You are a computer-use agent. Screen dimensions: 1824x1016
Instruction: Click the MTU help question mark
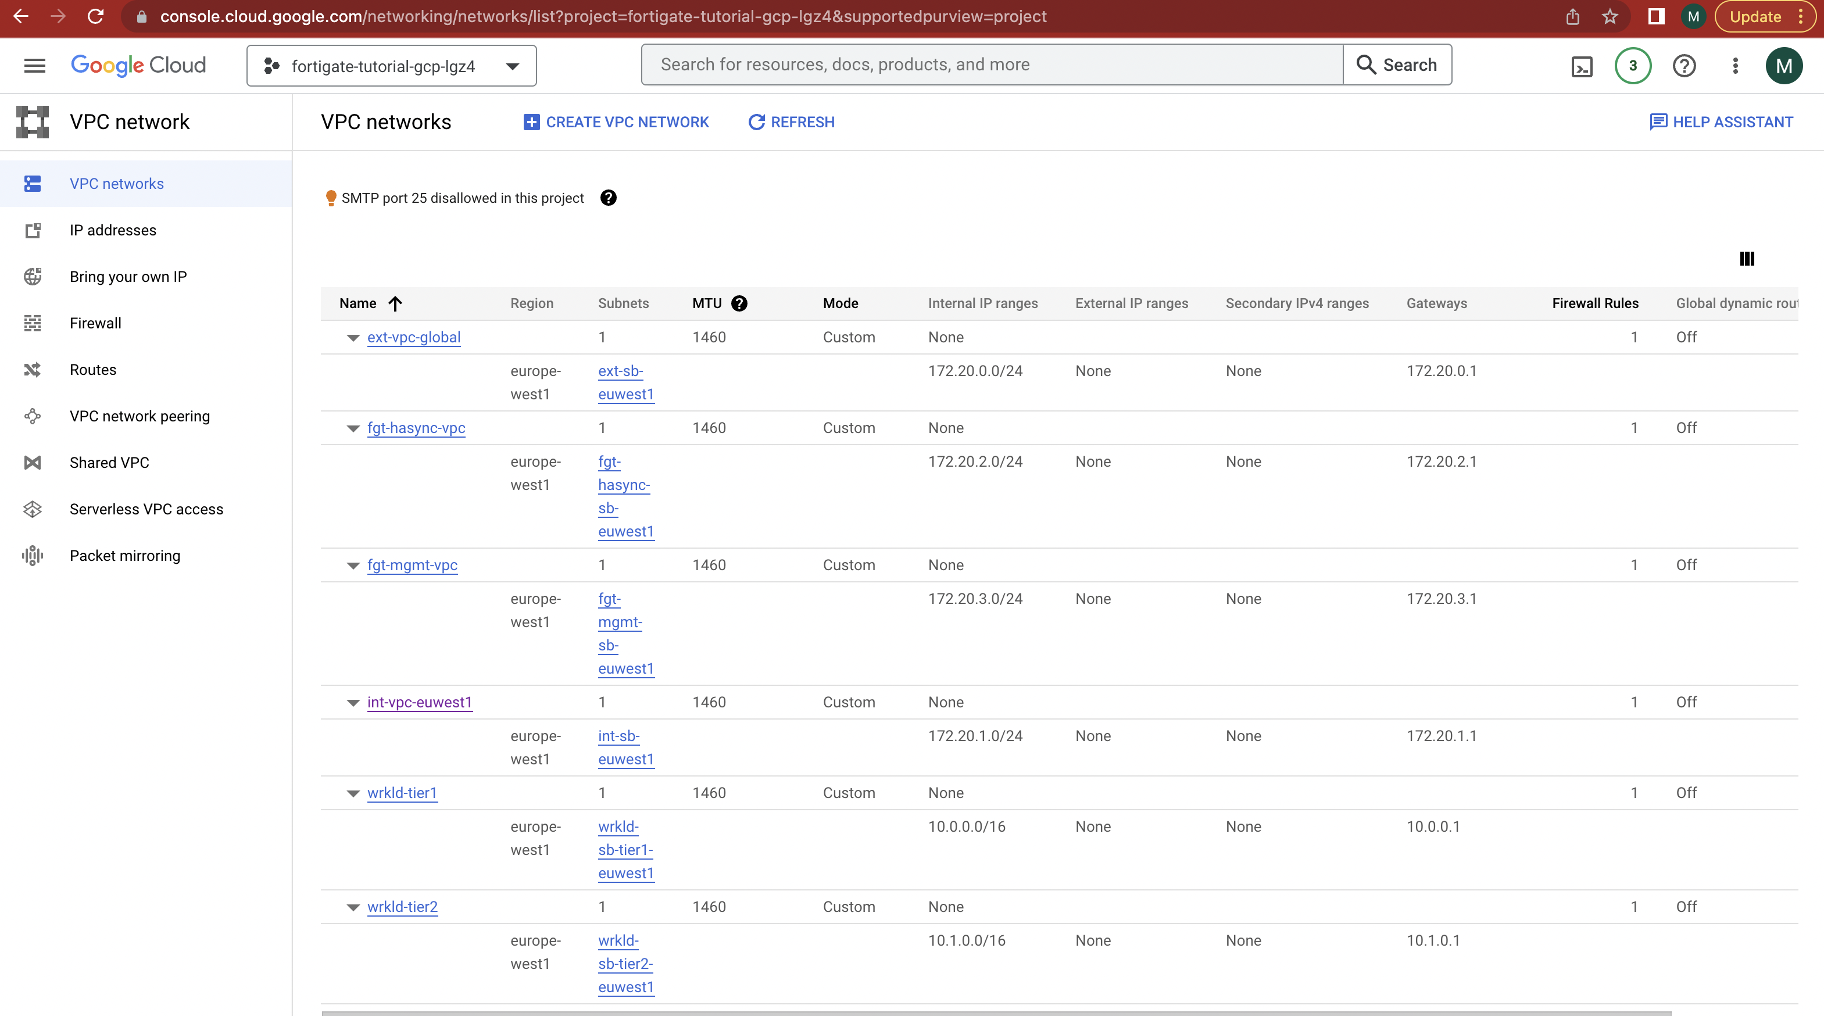pyautogui.click(x=739, y=303)
